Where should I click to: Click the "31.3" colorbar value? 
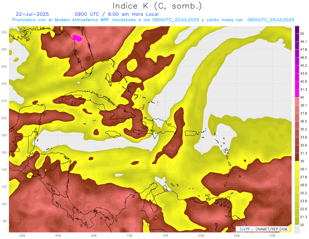(304, 153)
